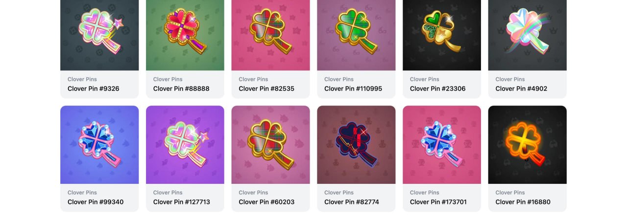This screenshot has width=627, height=218.
Task: Click the title Clover Pin #88888
Action: 181,88
